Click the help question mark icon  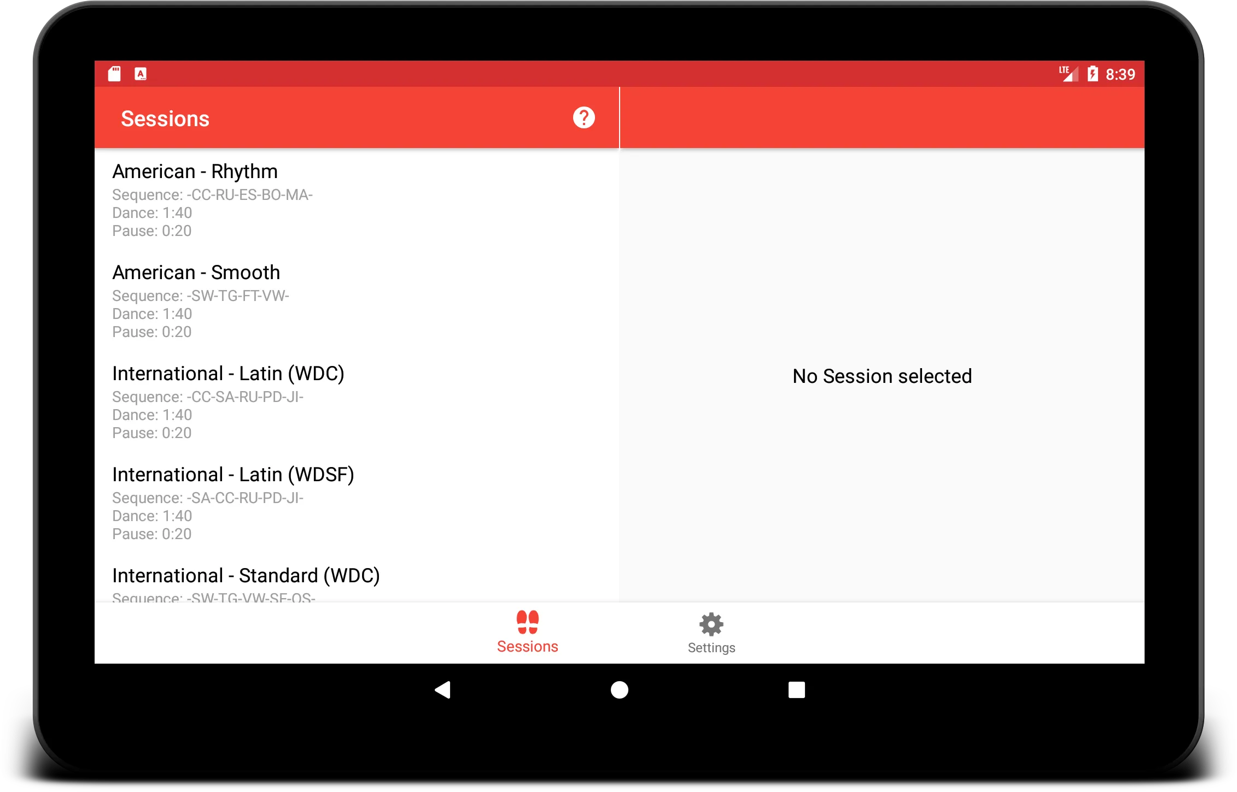(x=584, y=118)
